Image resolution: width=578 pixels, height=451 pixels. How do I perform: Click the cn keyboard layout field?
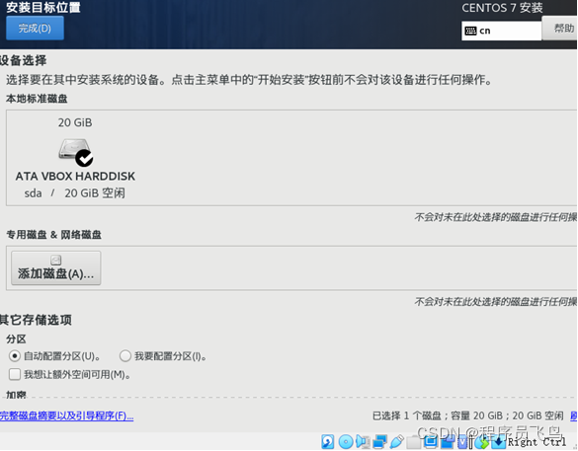[x=501, y=31]
